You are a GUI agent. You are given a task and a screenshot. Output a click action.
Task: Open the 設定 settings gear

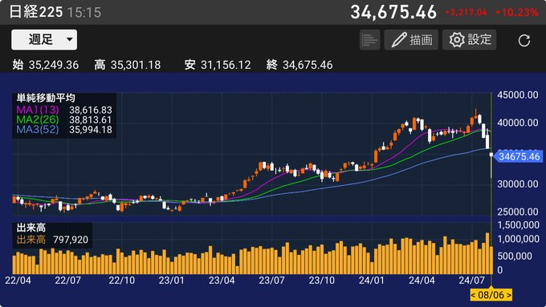pyautogui.click(x=470, y=39)
